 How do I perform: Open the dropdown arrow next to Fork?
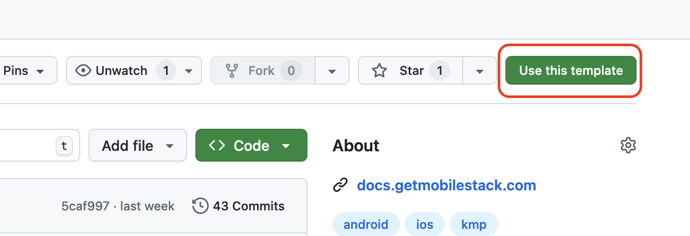click(x=332, y=71)
